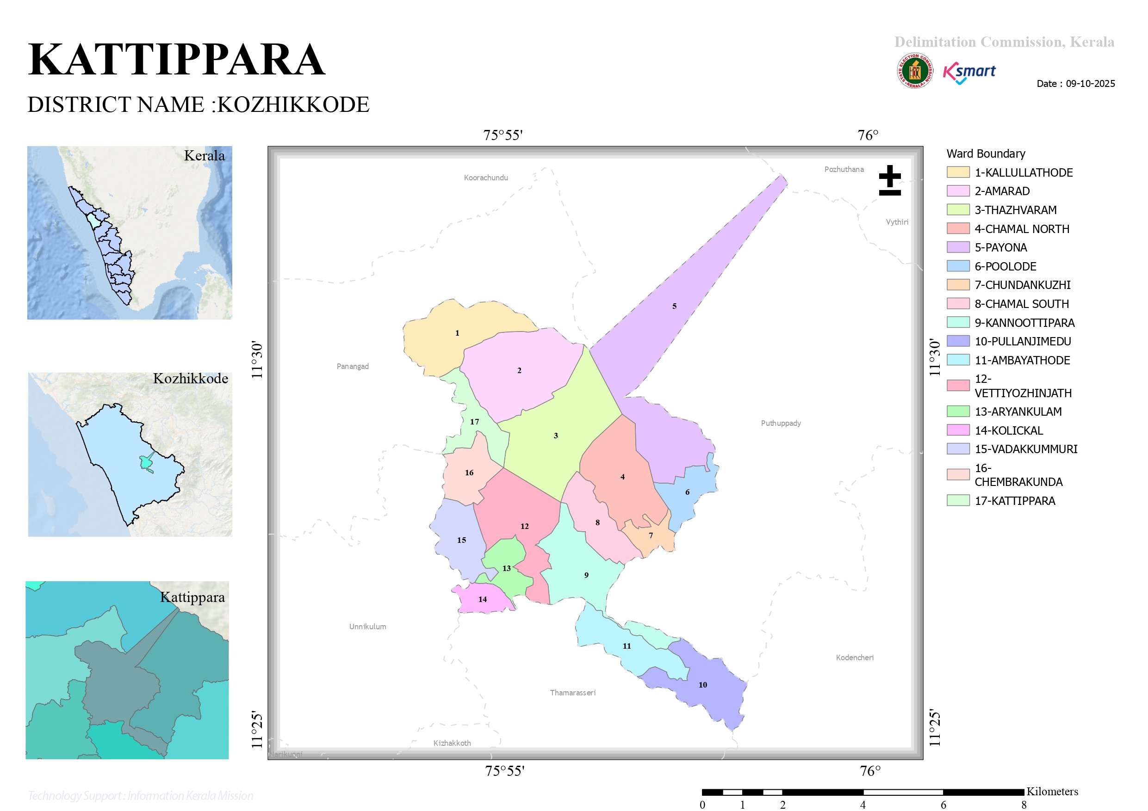1148x811 pixels.
Task: Click the Delimitation Commission, Kerala text
Action: 1004,42
